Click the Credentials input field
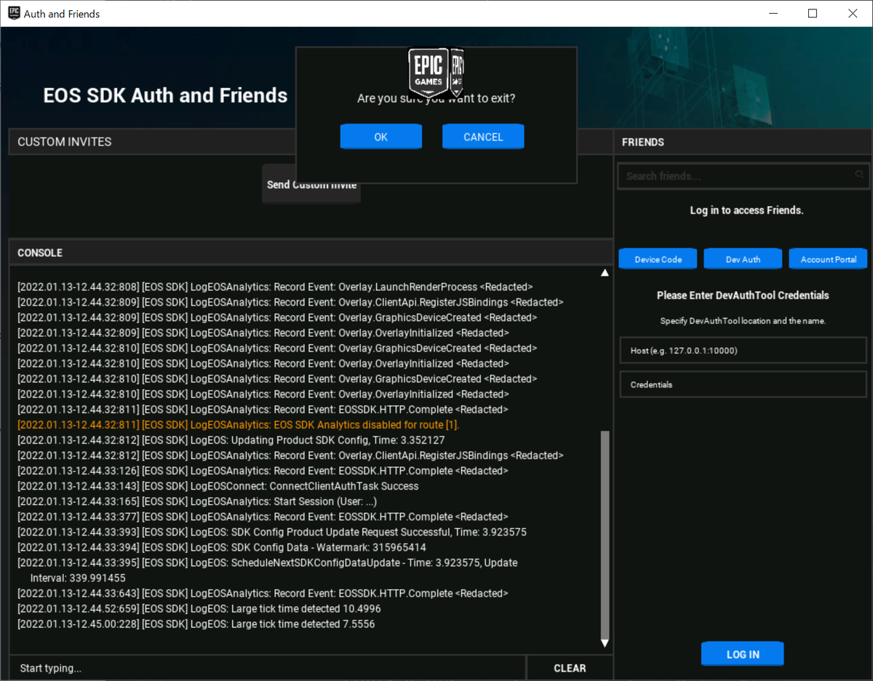Image resolution: width=873 pixels, height=681 pixels. 743,384
